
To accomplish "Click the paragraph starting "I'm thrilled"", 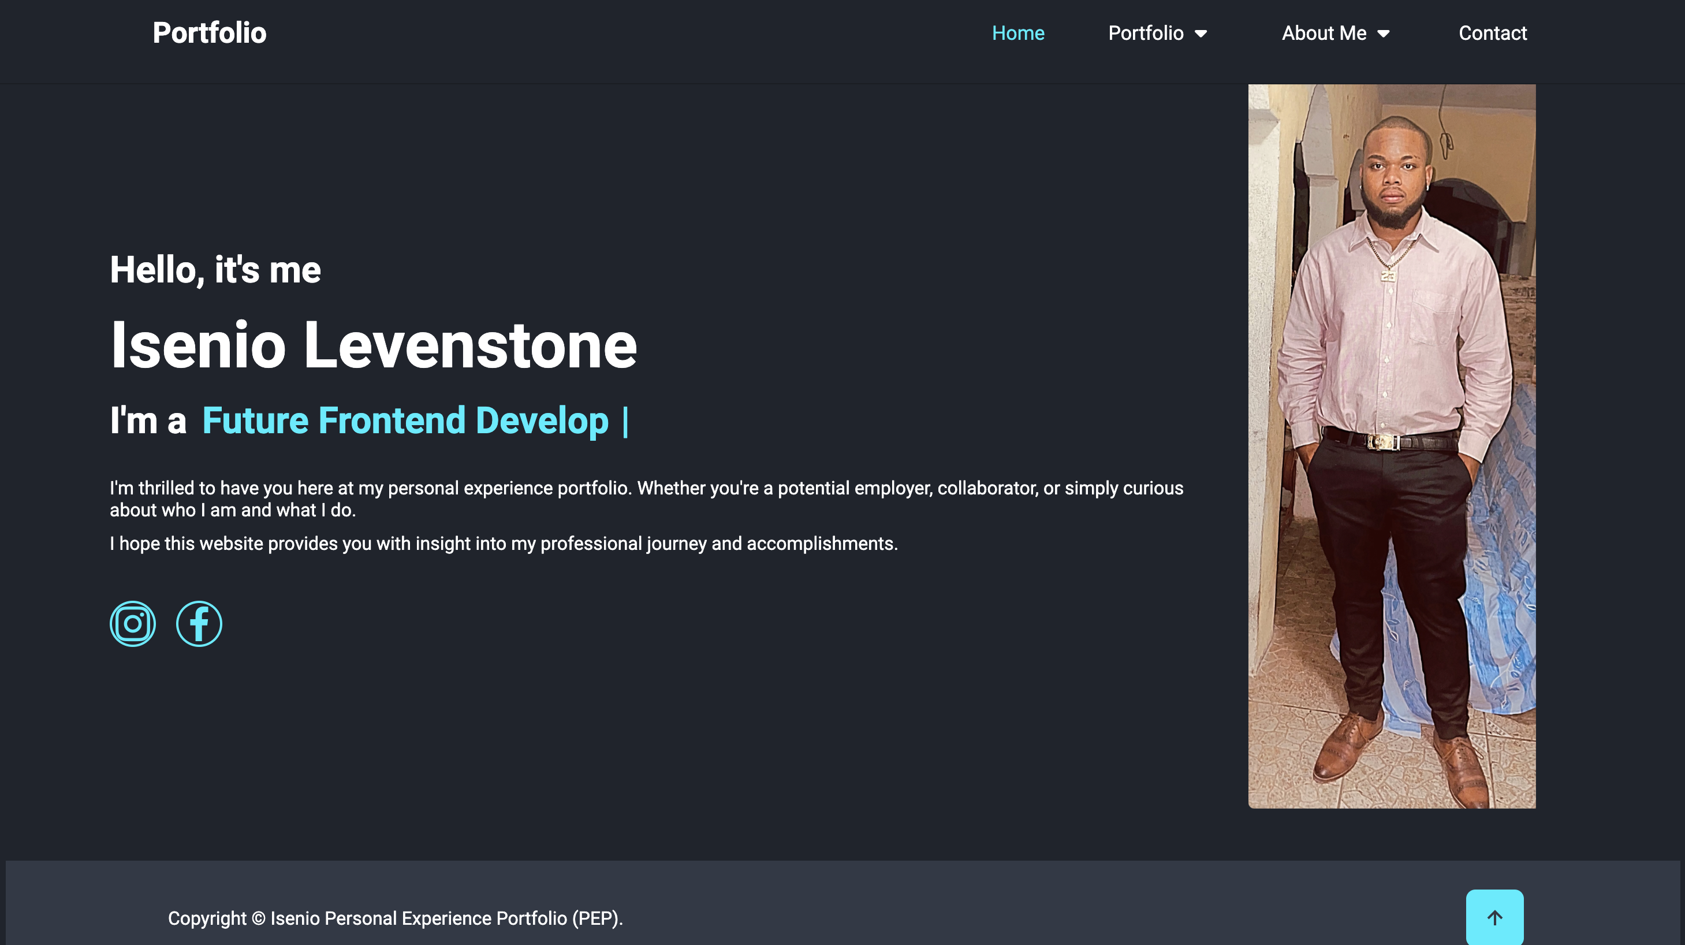I will [646, 488].
